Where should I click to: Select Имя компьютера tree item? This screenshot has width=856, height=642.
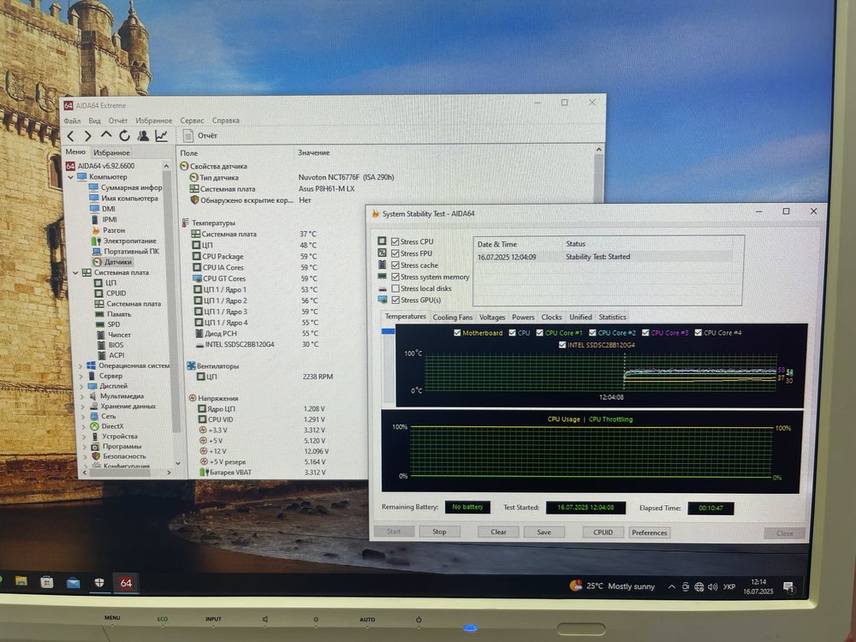coord(124,199)
